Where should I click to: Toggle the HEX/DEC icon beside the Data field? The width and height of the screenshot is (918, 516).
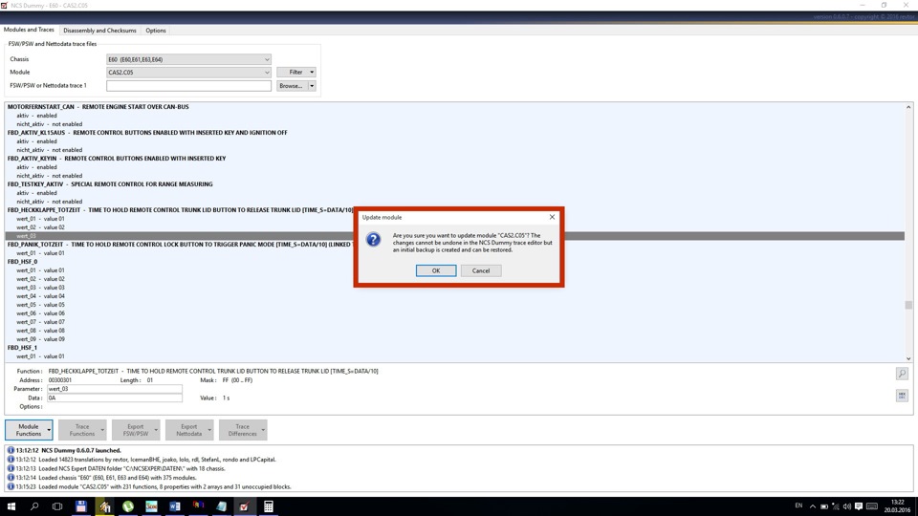[x=902, y=396]
